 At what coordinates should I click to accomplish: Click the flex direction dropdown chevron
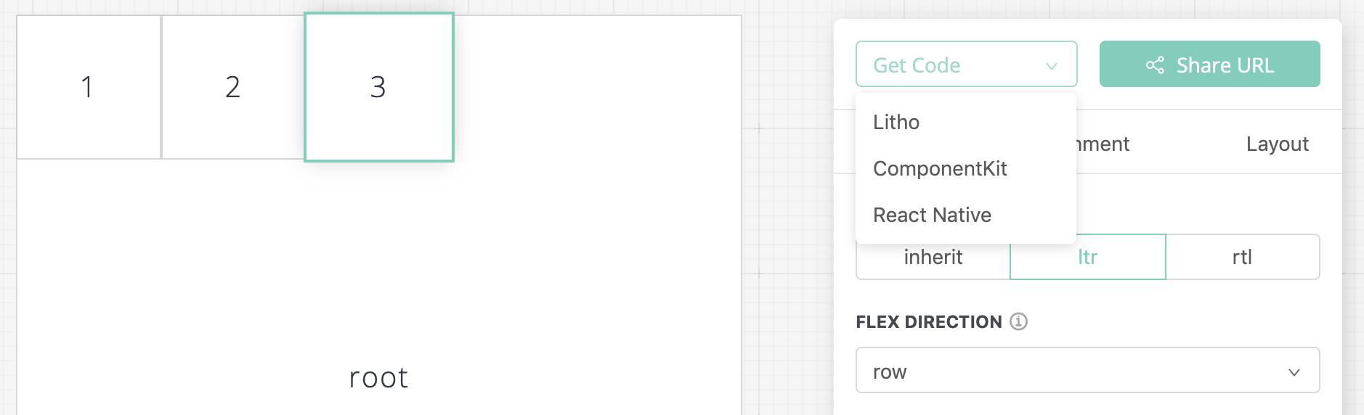[x=1294, y=372]
